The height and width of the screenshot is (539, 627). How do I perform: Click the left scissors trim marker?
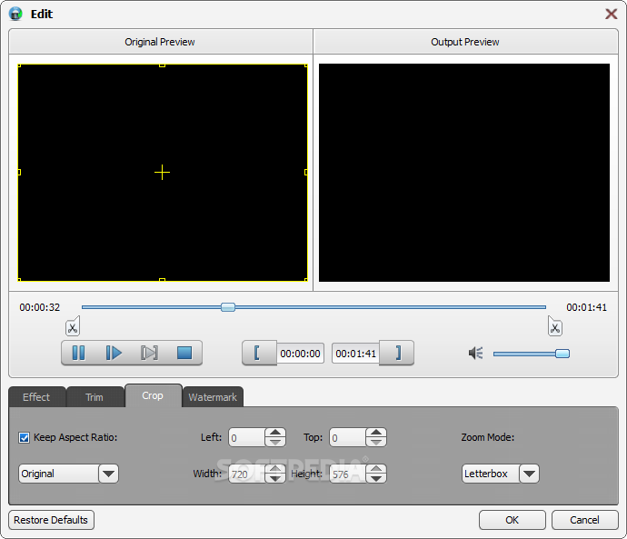coord(73,326)
